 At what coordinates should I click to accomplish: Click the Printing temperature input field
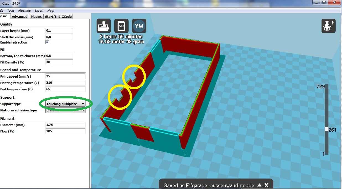point(65,83)
